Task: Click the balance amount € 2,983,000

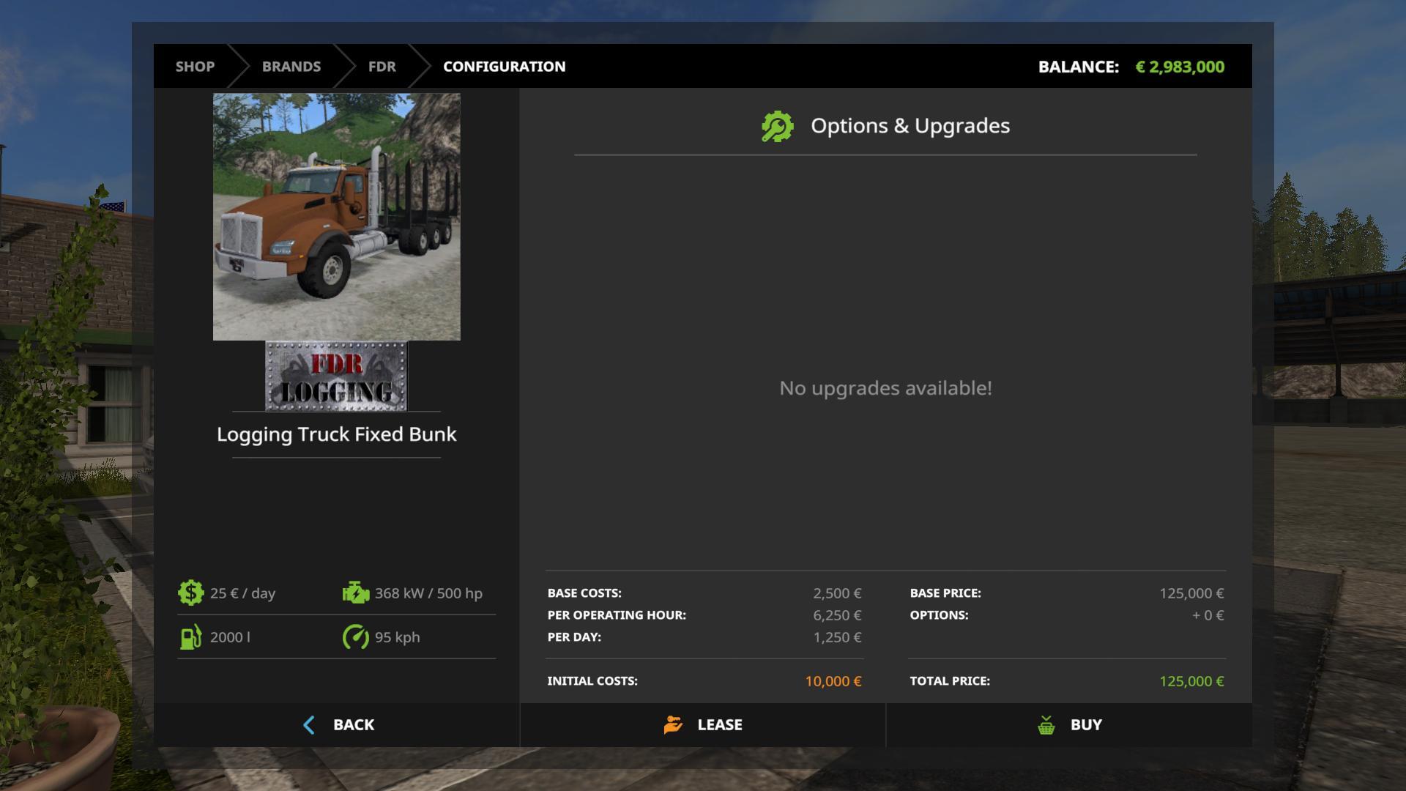Action: click(1179, 67)
